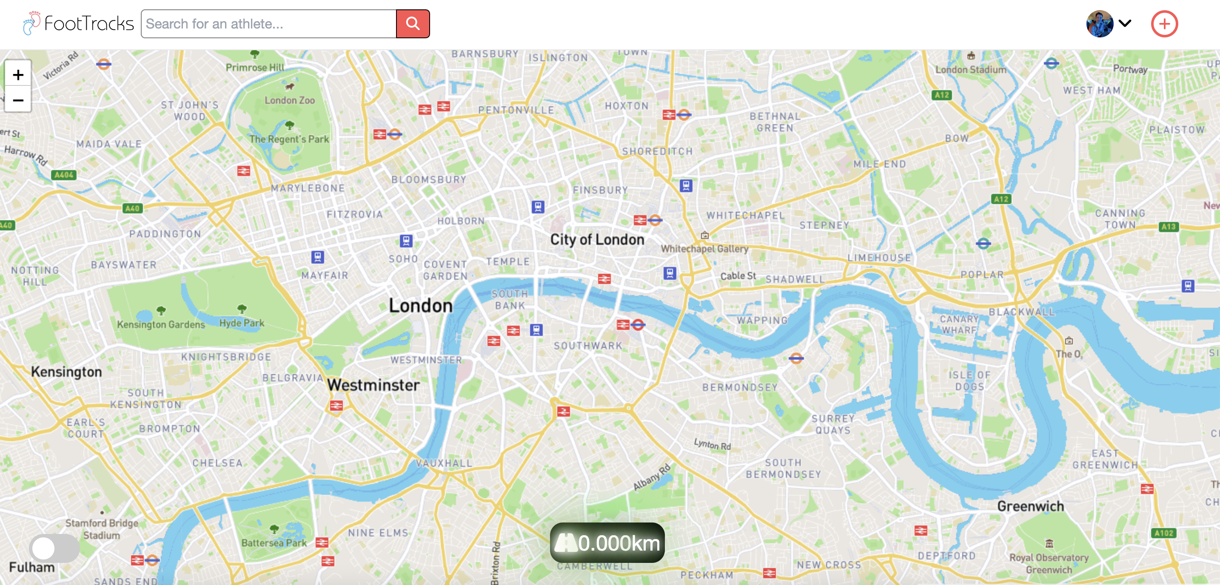Click the Royal Observatory Greenwich museum icon
The image size is (1220, 585).
coord(1049,543)
